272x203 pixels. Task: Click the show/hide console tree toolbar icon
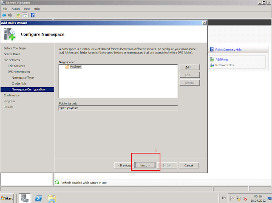tap(25, 15)
